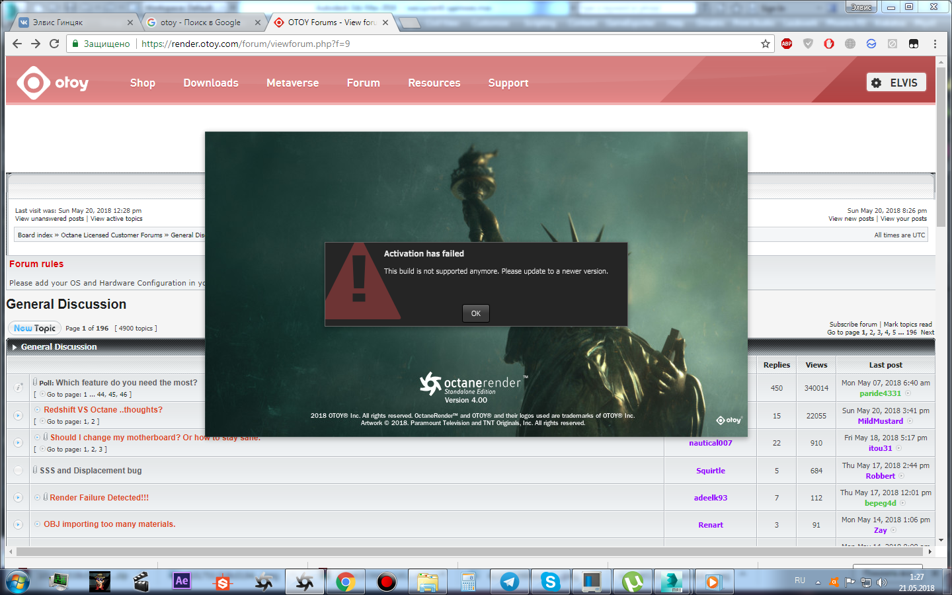The width and height of the screenshot is (952, 595).
Task: Click the gray globe extension icon
Action: (x=850, y=44)
